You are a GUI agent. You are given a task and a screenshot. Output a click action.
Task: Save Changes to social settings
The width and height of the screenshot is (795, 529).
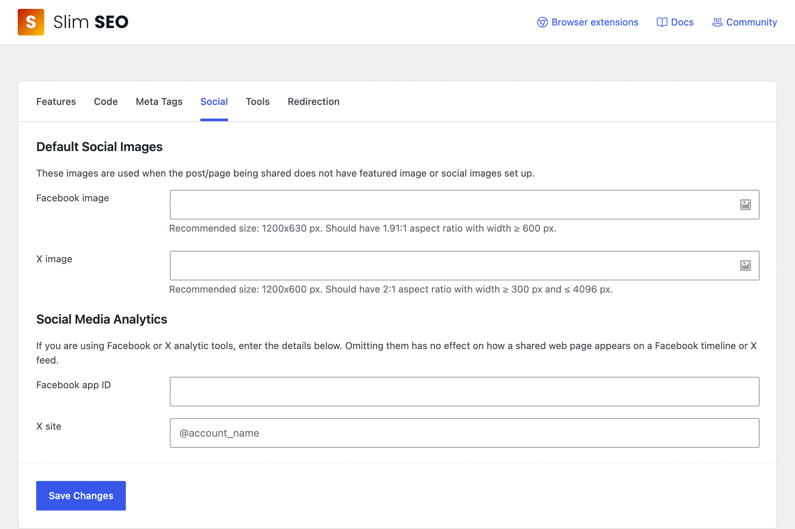(81, 496)
